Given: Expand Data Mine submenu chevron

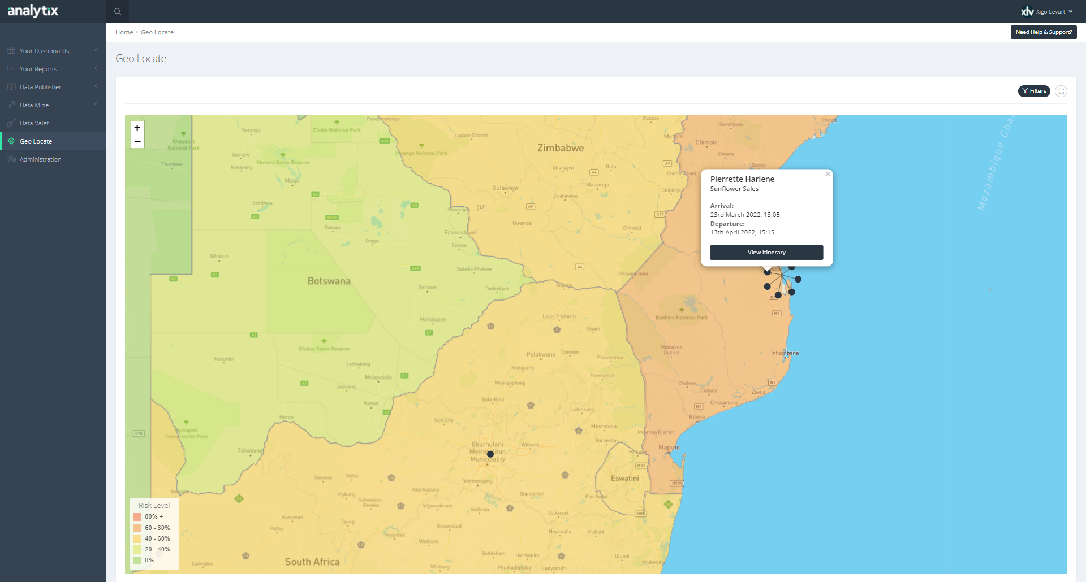Looking at the screenshot, I should [96, 105].
